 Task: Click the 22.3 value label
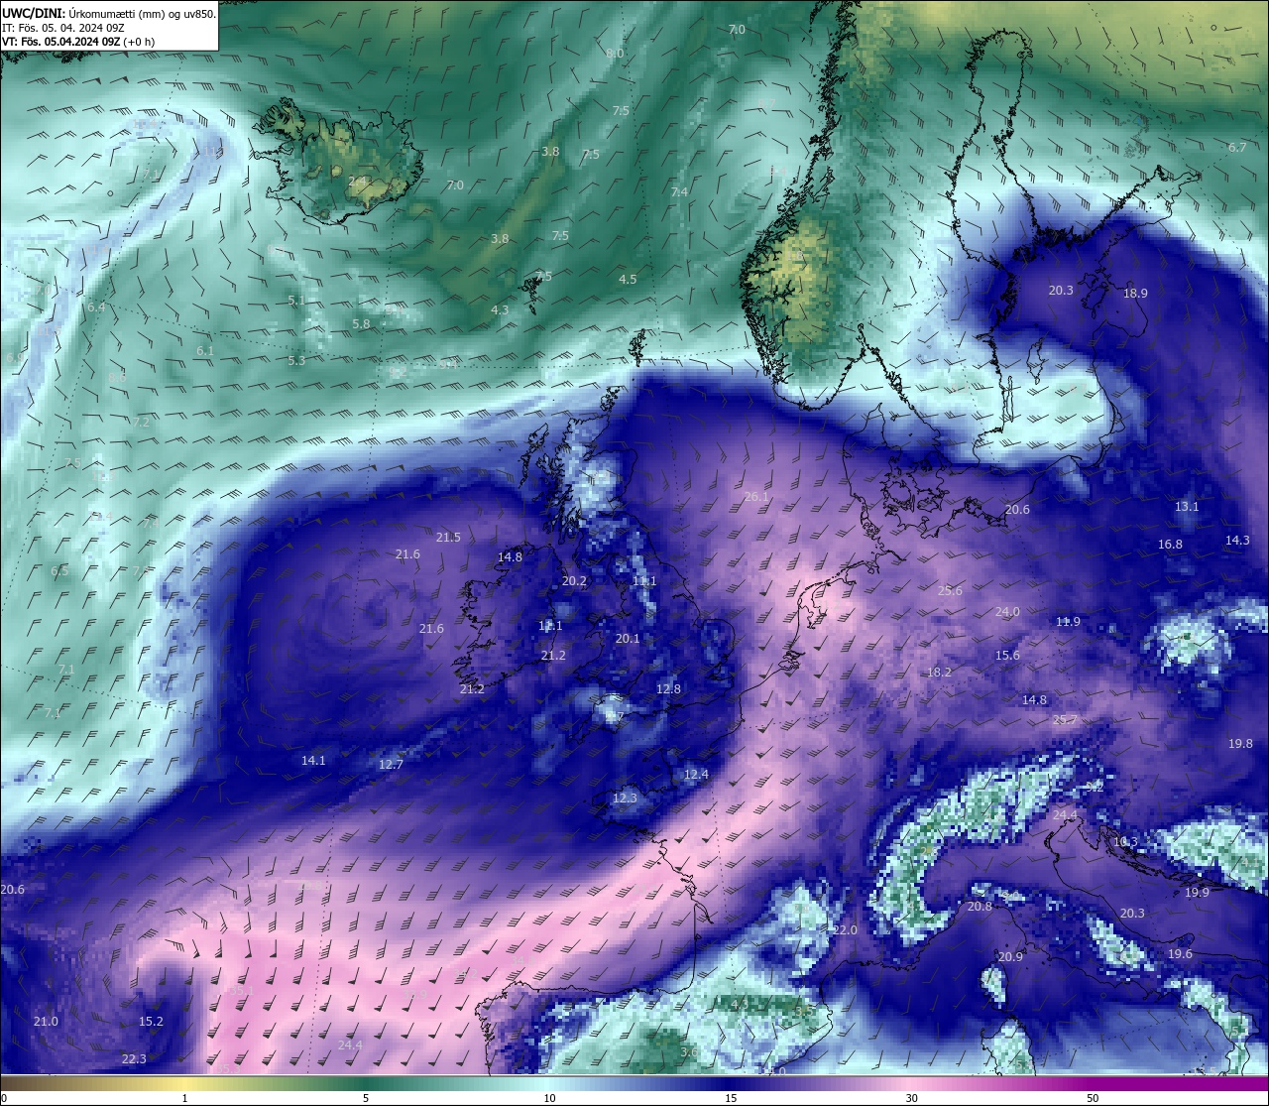(x=134, y=1058)
